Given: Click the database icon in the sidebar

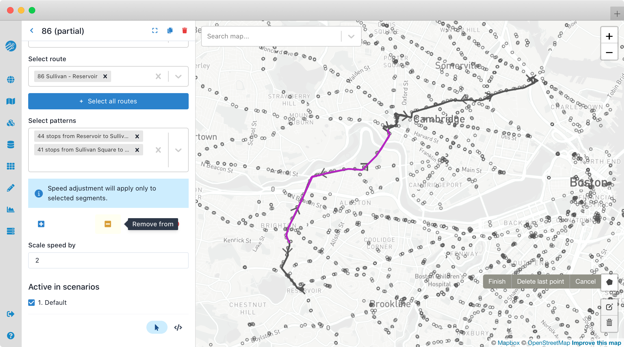Looking at the screenshot, I should [11, 145].
